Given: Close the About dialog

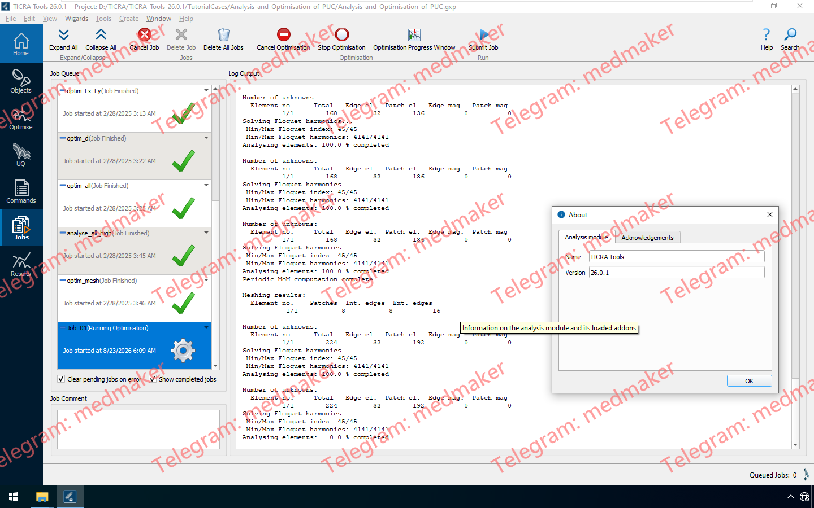Looking at the screenshot, I should coord(769,214).
